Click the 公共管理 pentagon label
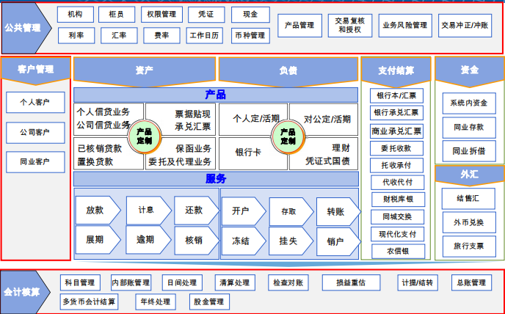This screenshot has width=505, height=314. [x=23, y=29]
